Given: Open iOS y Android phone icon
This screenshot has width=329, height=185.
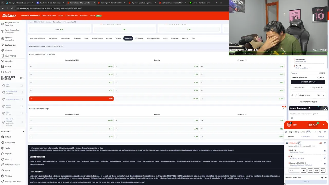Looking at the screenshot, I should (2, 56).
